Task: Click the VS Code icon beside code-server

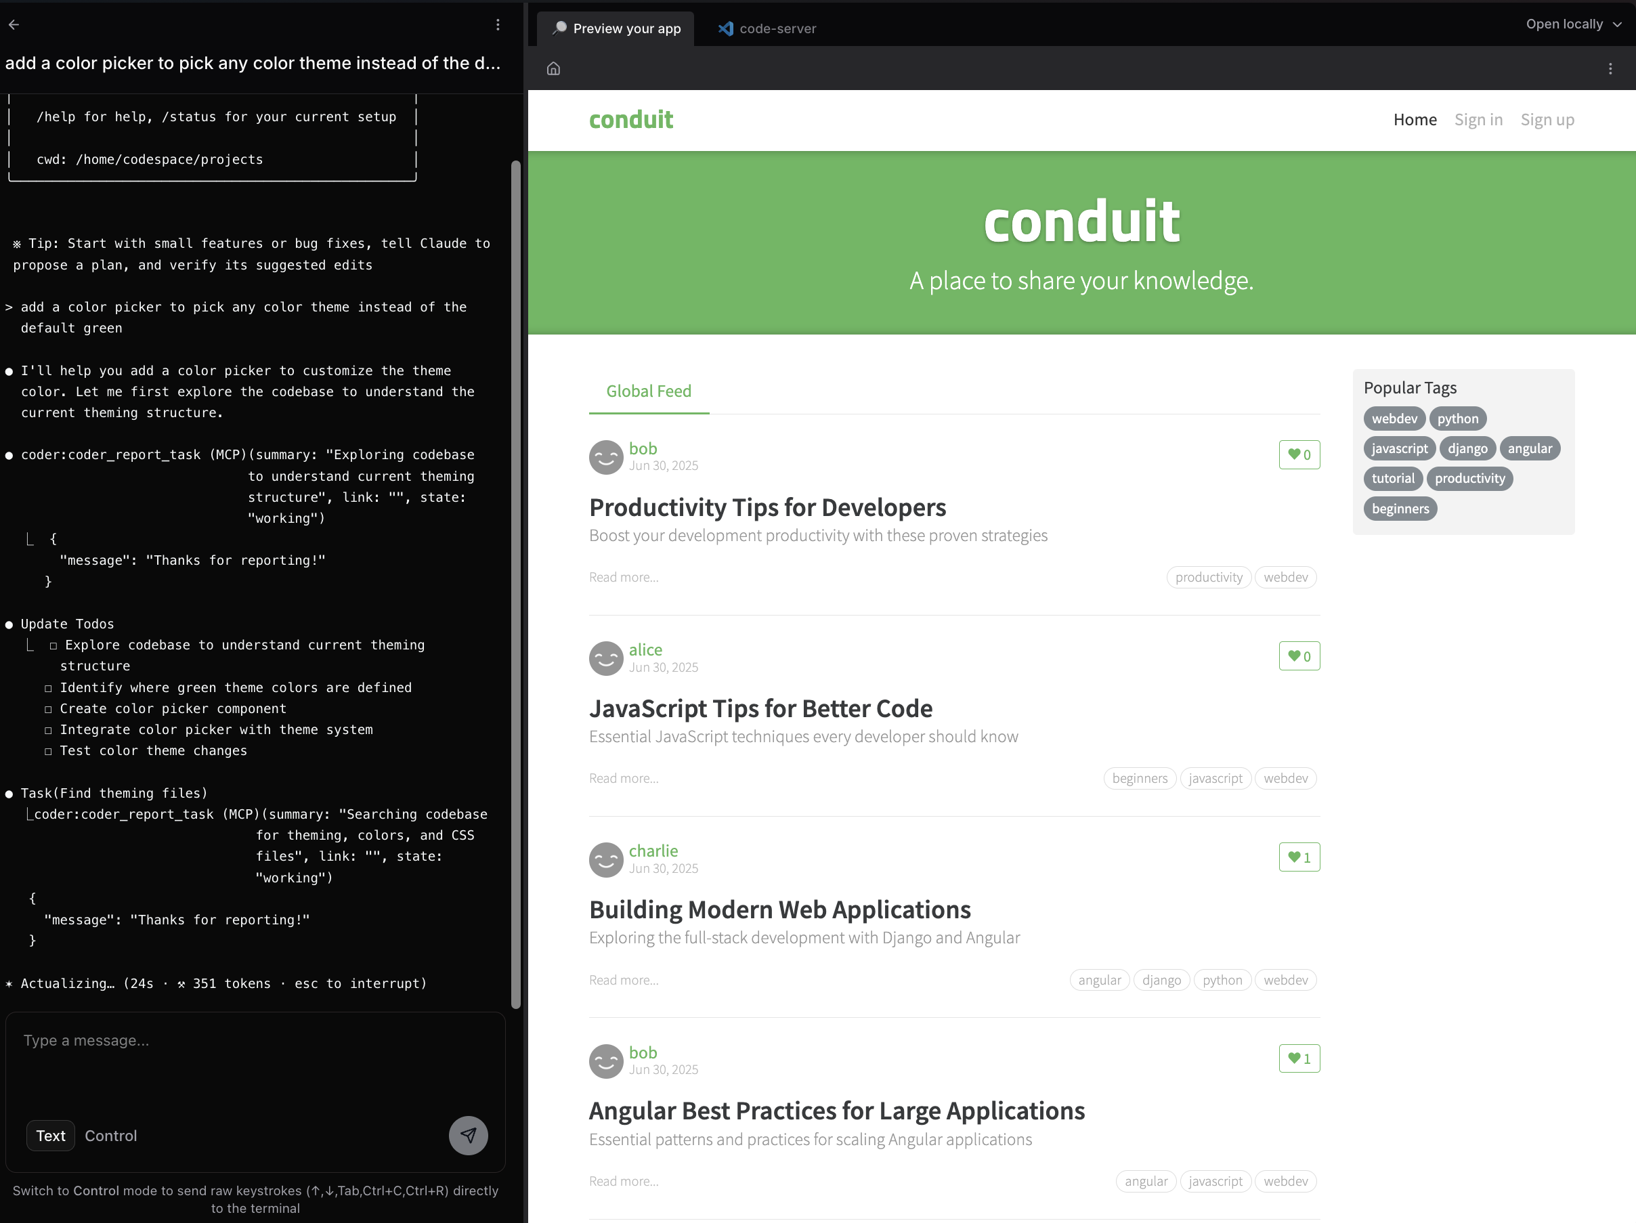Action: (727, 29)
